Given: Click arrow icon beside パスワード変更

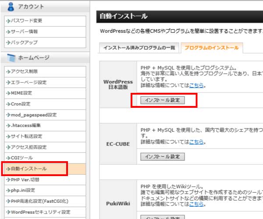Looking at the screenshot, I should (8, 21).
